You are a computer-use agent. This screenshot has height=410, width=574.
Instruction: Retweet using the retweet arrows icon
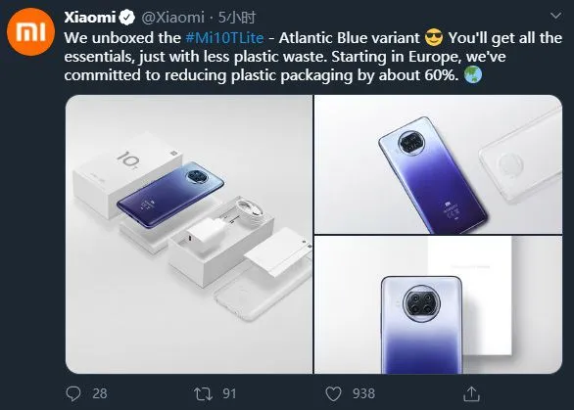(x=203, y=394)
